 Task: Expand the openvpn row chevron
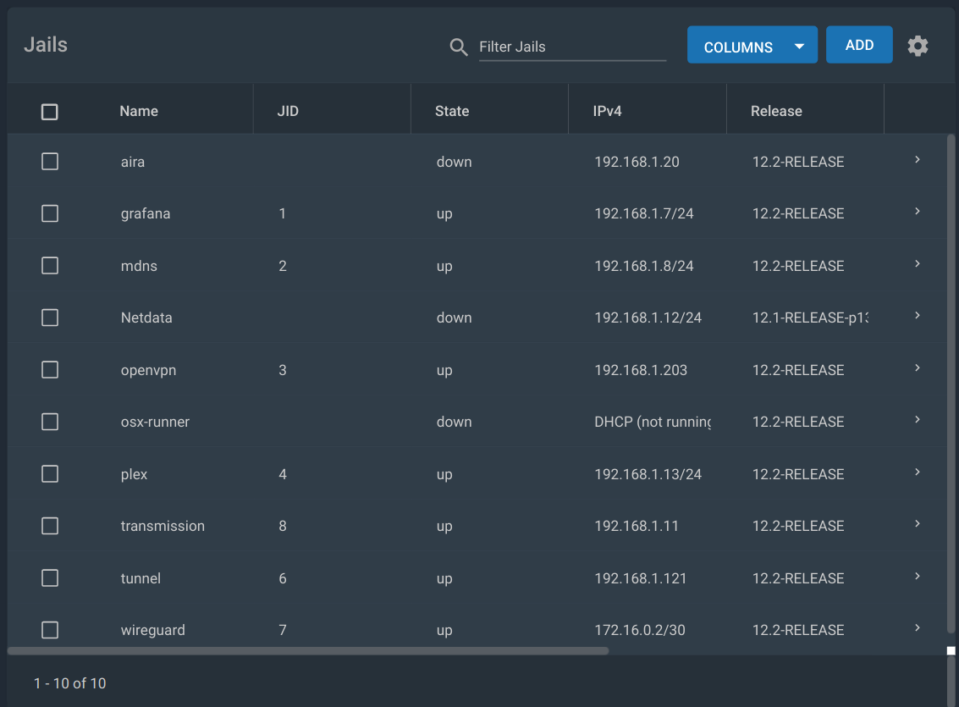918,367
